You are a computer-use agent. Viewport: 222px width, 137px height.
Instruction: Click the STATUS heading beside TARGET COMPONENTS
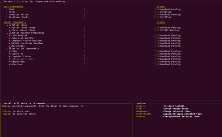(x=161, y=22)
